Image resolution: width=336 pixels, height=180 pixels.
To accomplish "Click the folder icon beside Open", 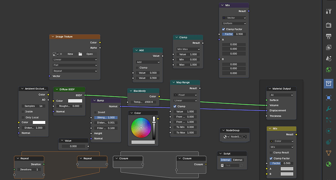I will (x=80, y=54).
